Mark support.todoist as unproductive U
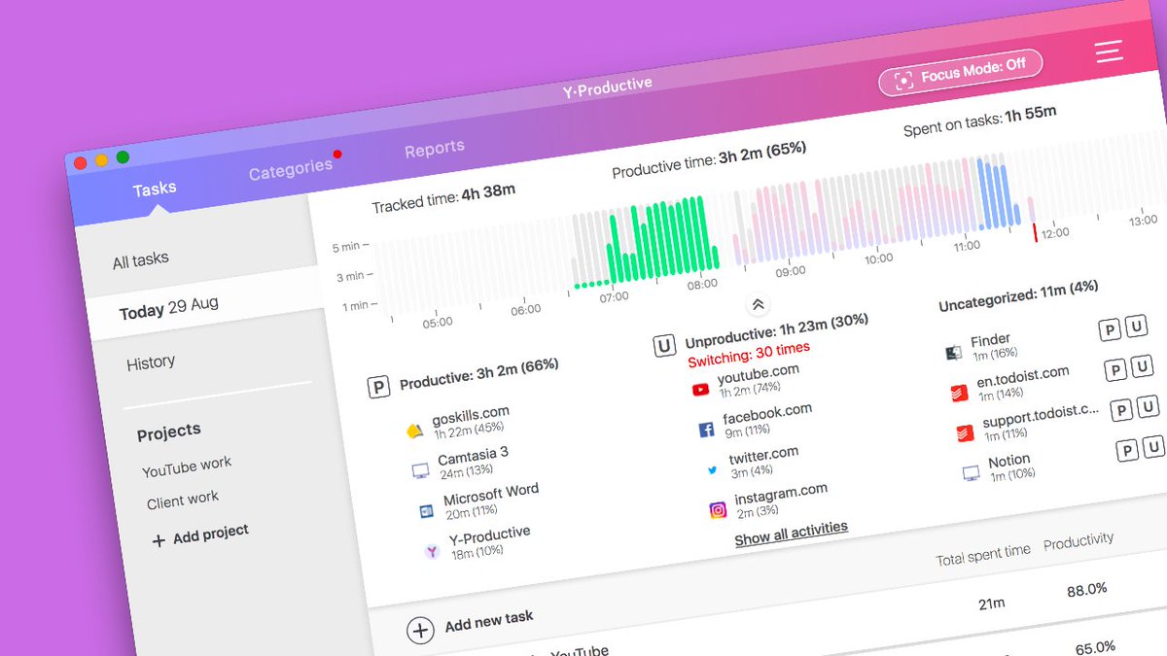Screen dimensions: 1167x656 pyautogui.click(x=1149, y=406)
